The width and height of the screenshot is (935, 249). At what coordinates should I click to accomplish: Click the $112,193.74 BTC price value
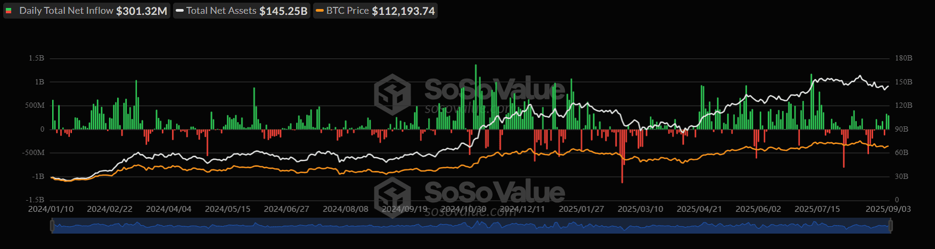click(x=403, y=11)
